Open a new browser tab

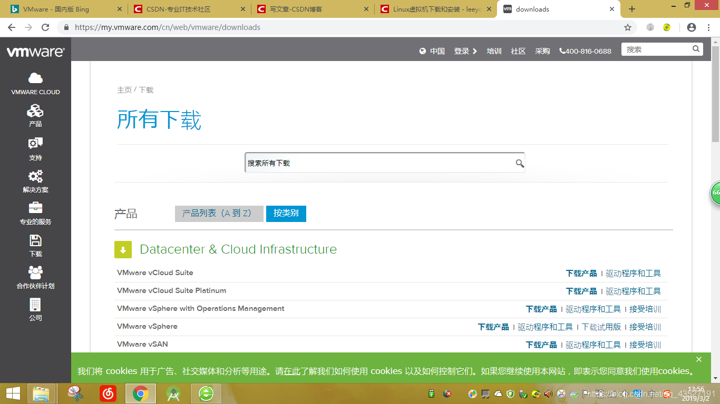[x=632, y=9]
